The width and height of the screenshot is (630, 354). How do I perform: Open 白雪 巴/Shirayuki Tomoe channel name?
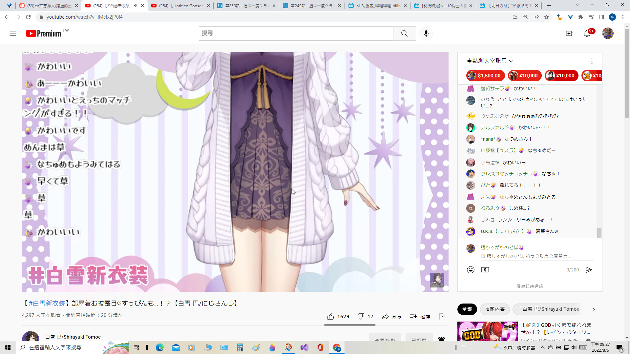pos(73,337)
